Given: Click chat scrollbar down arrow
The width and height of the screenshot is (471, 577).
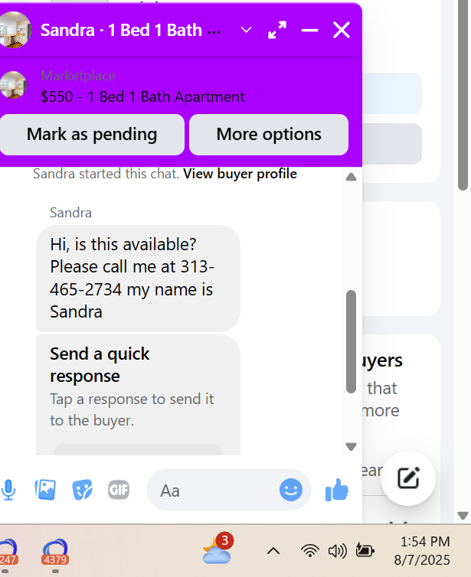Looking at the screenshot, I should point(352,446).
